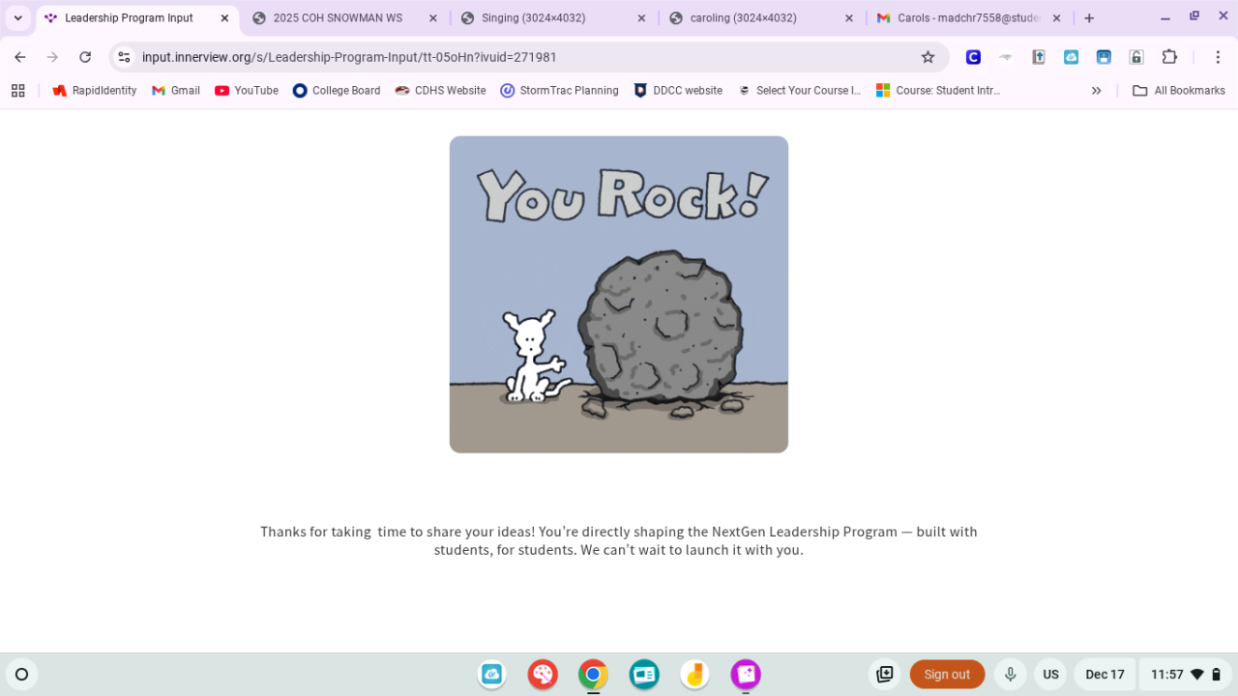Open Google Chrome from the shelf
The height and width of the screenshot is (696, 1238).
point(593,674)
